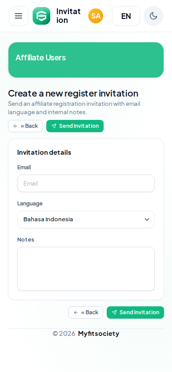
Task: Toggle dark mode with the moon icon
Action: (x=153, y=16)
